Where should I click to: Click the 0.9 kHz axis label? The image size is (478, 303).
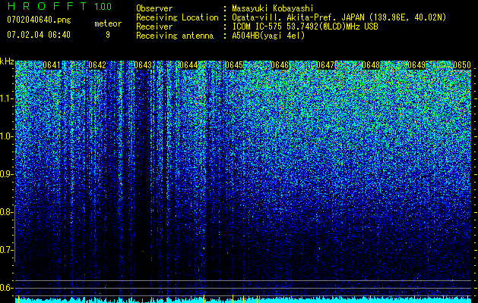pos(6,174)
